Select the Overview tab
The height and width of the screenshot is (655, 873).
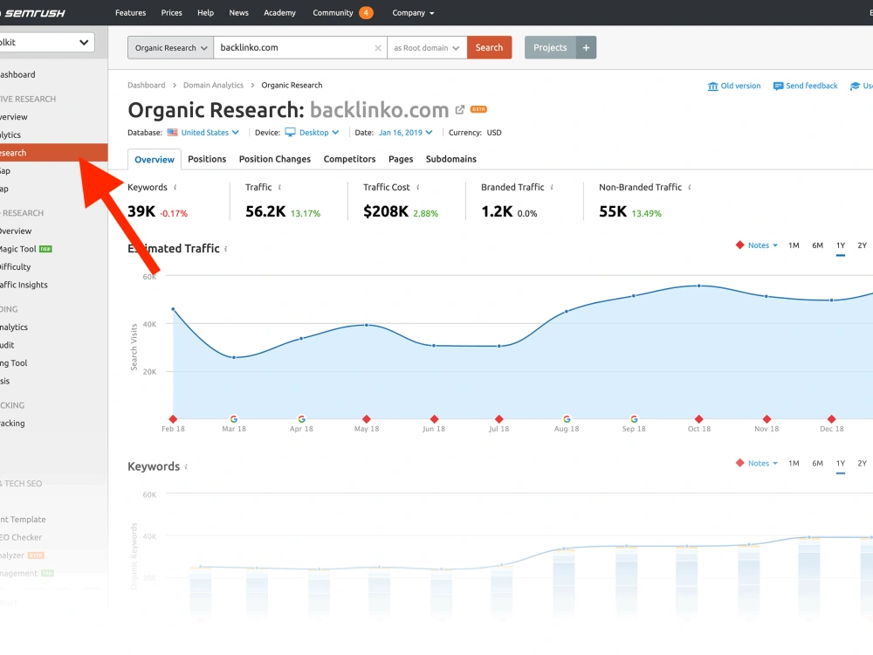tap(155, 159)
